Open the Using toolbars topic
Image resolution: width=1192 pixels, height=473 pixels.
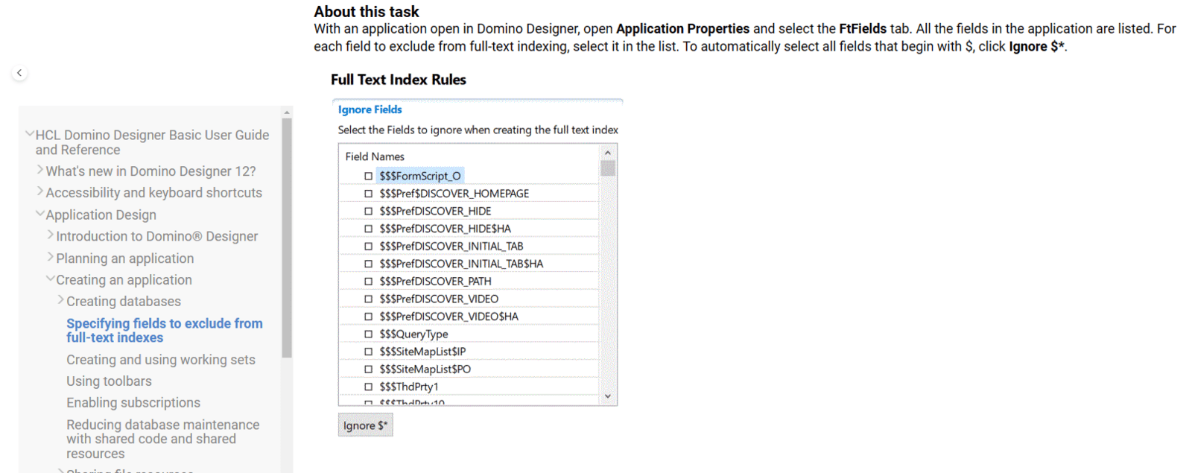point(109,381)
